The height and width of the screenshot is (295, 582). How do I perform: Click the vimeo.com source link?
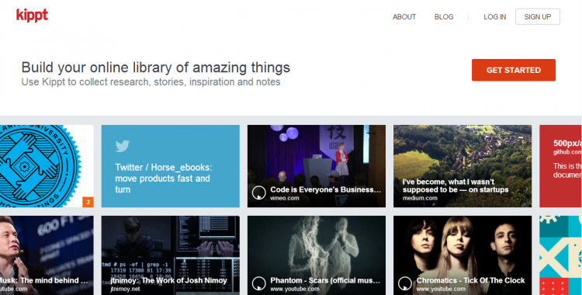[x=285, y=198]
